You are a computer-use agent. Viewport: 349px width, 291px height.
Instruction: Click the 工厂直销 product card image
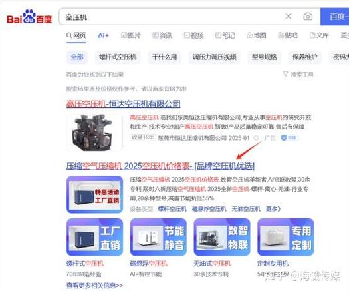[94, 237]
